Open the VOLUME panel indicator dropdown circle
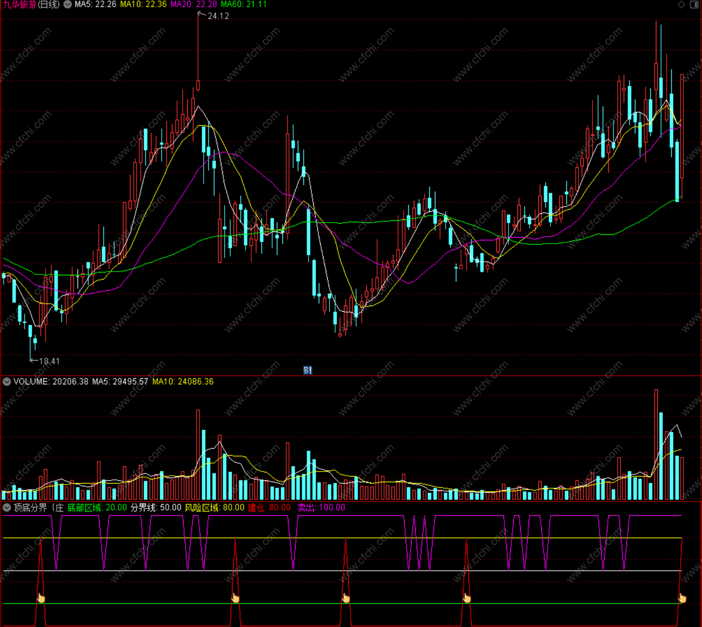The width and height of the screenshot is (702, 627). point(7,382)
